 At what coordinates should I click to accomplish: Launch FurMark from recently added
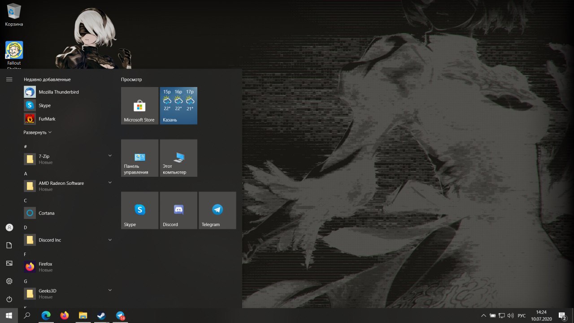tap(67, 119)
